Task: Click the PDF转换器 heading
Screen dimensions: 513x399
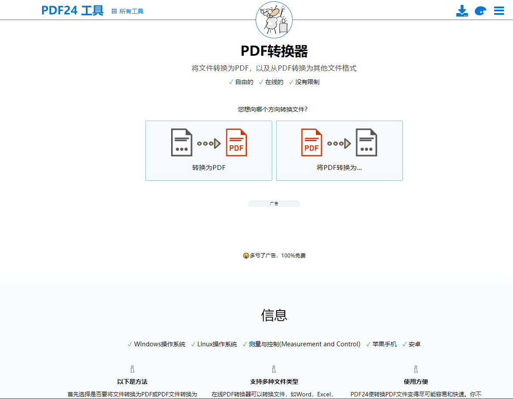Action: click(274, 51)
